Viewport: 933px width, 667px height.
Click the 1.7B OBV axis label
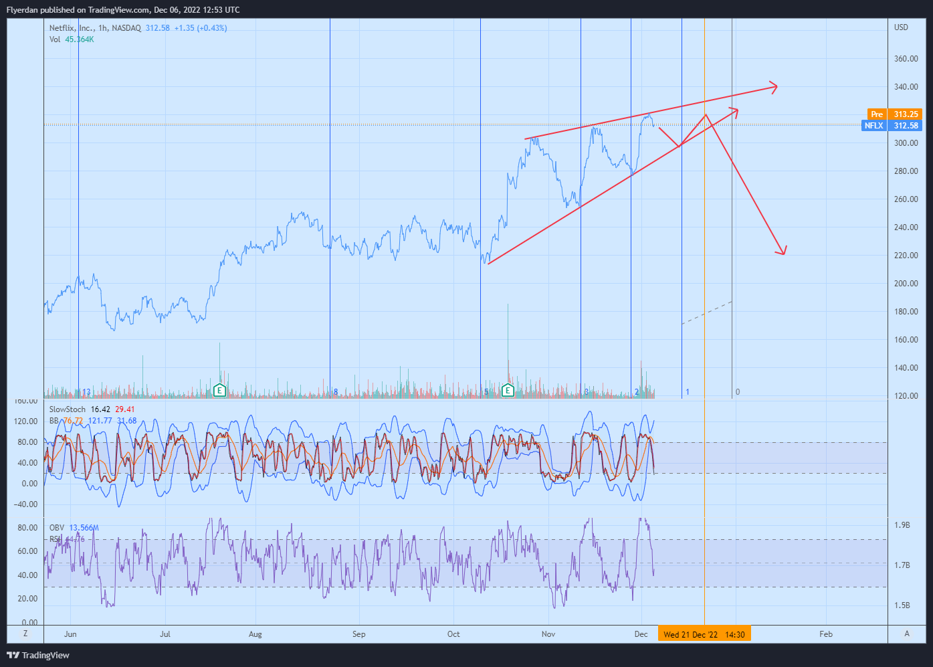tap(902, 565)
